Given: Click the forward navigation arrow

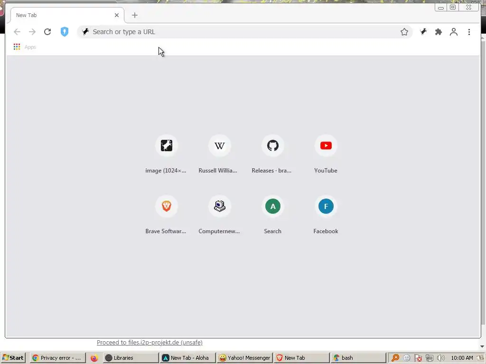Looking at the screenshot, I should (x=32, y=32).
